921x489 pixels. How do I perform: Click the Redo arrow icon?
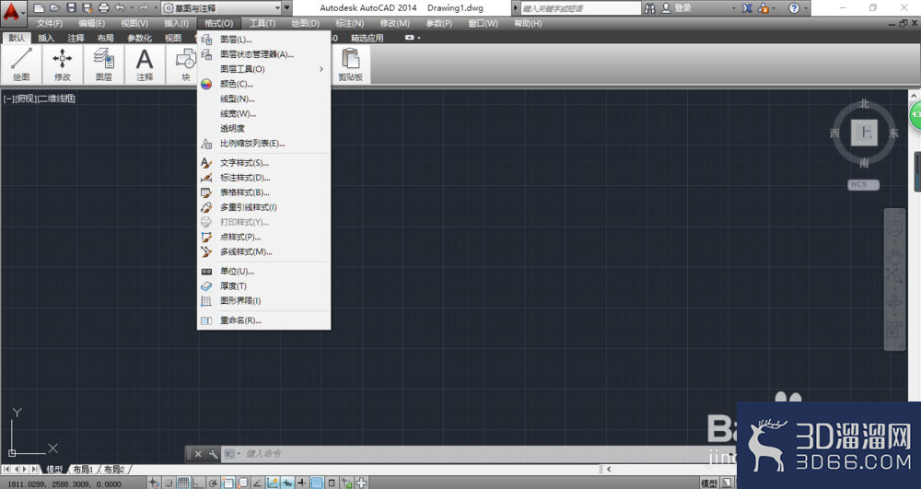point(144,8)
